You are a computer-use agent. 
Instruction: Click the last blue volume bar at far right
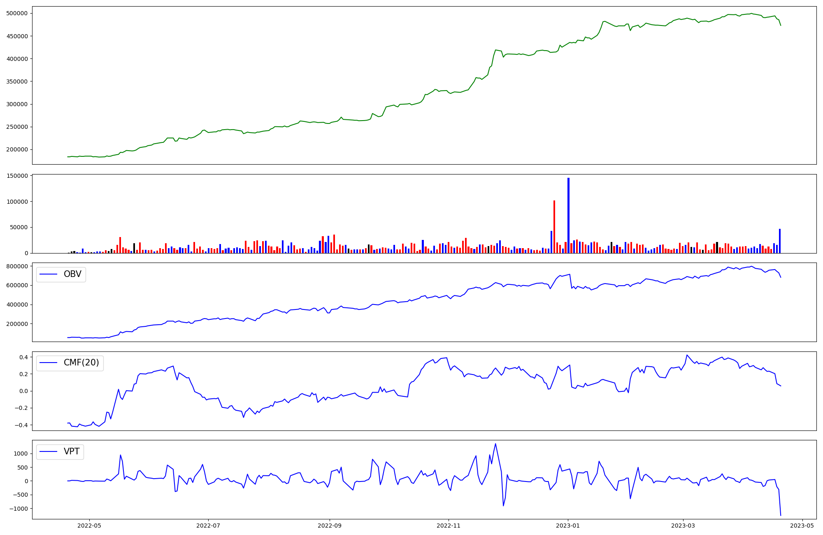[779, 241]
